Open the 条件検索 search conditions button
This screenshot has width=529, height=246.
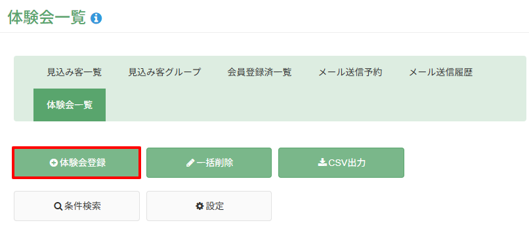(x=77, y=206)
